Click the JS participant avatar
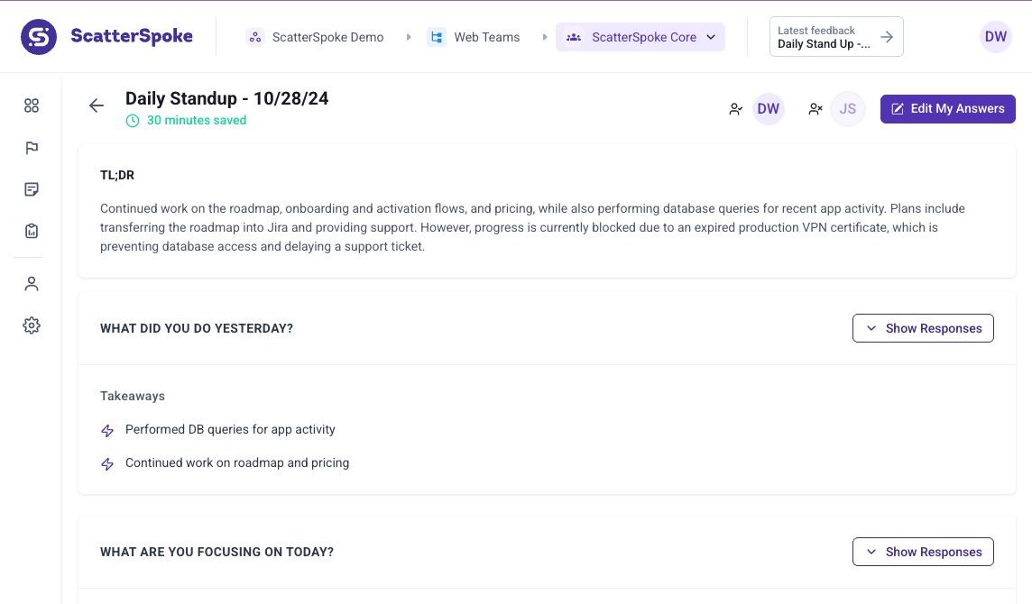Image resolution: width=1032 pixels, height=604 pixels. tap(847, 109)
